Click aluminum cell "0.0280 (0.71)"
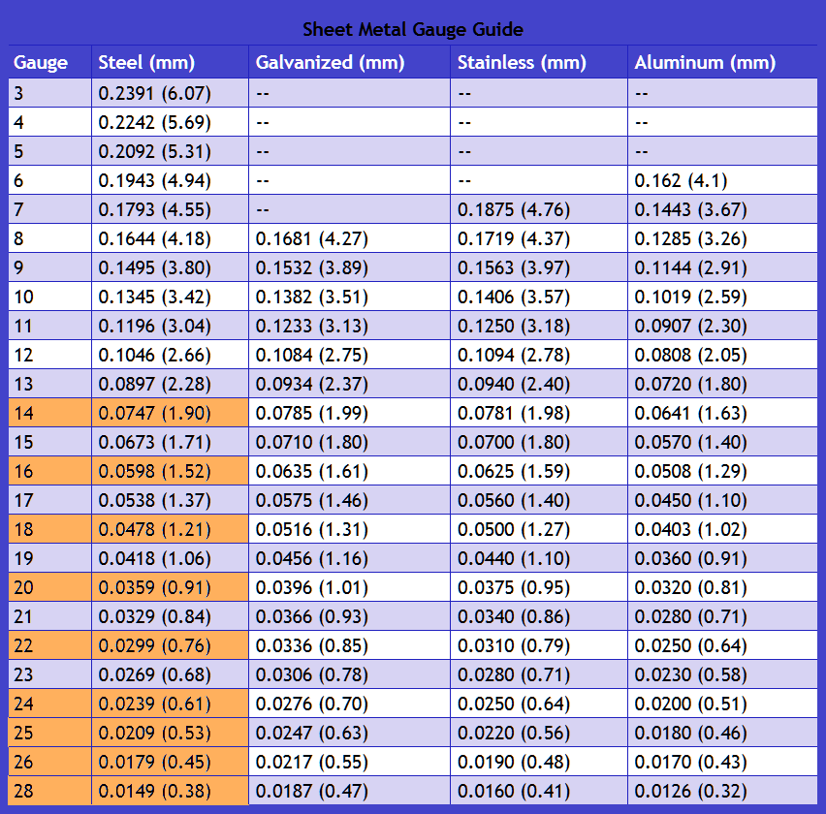 (x=722, y=616)
